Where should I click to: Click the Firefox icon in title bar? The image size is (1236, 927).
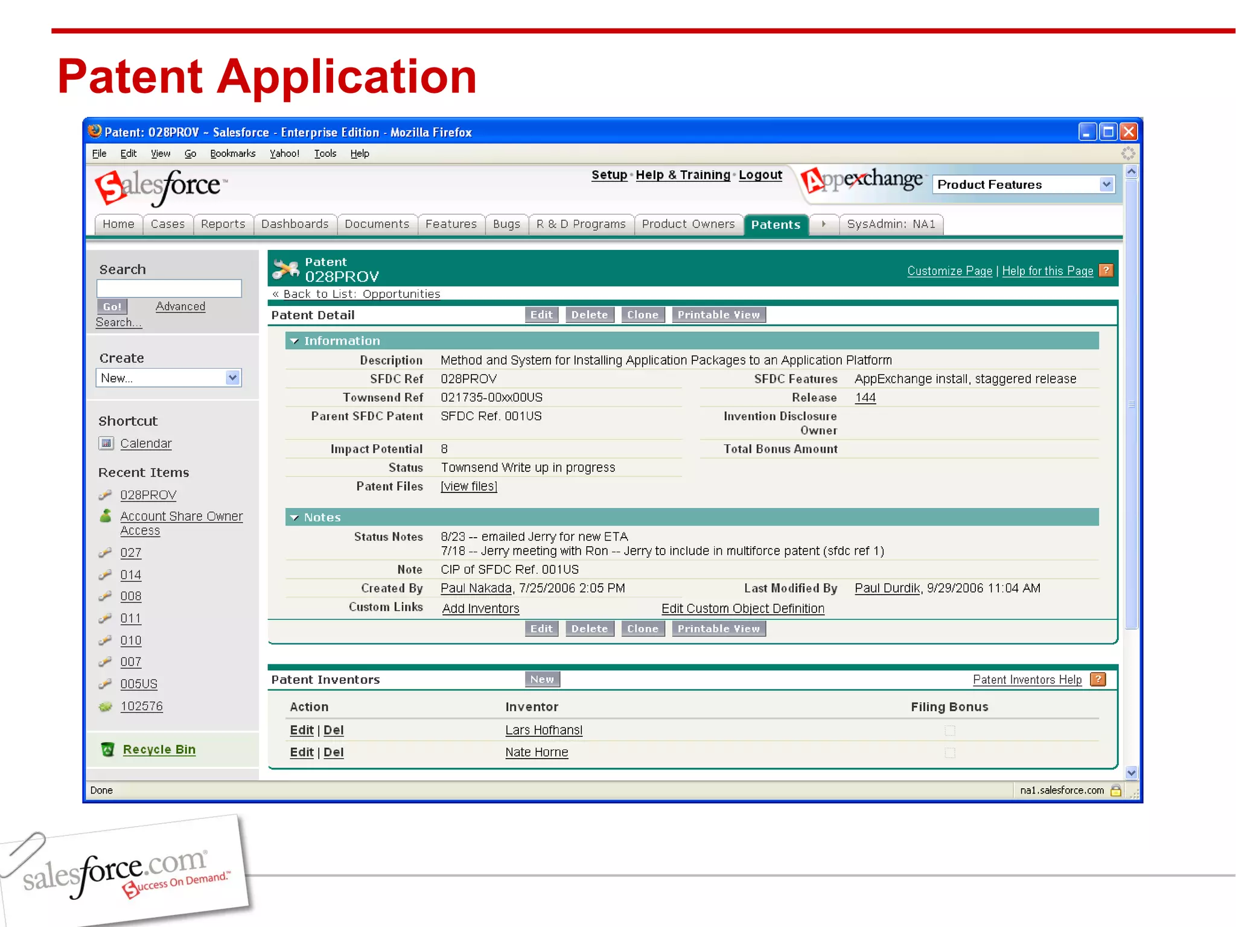click(x=95, y=131)
